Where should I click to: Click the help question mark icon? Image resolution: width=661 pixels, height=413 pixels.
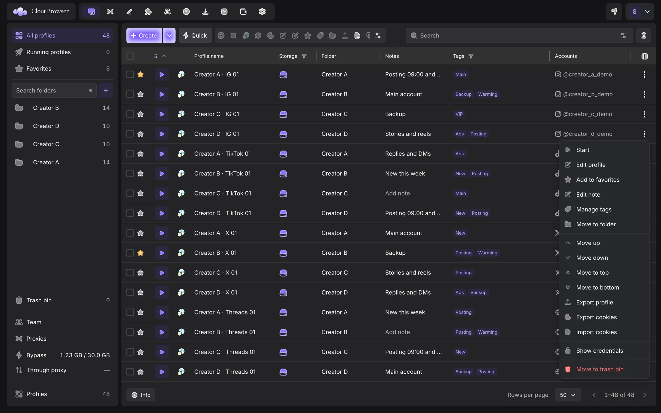[x=186, y=12]
